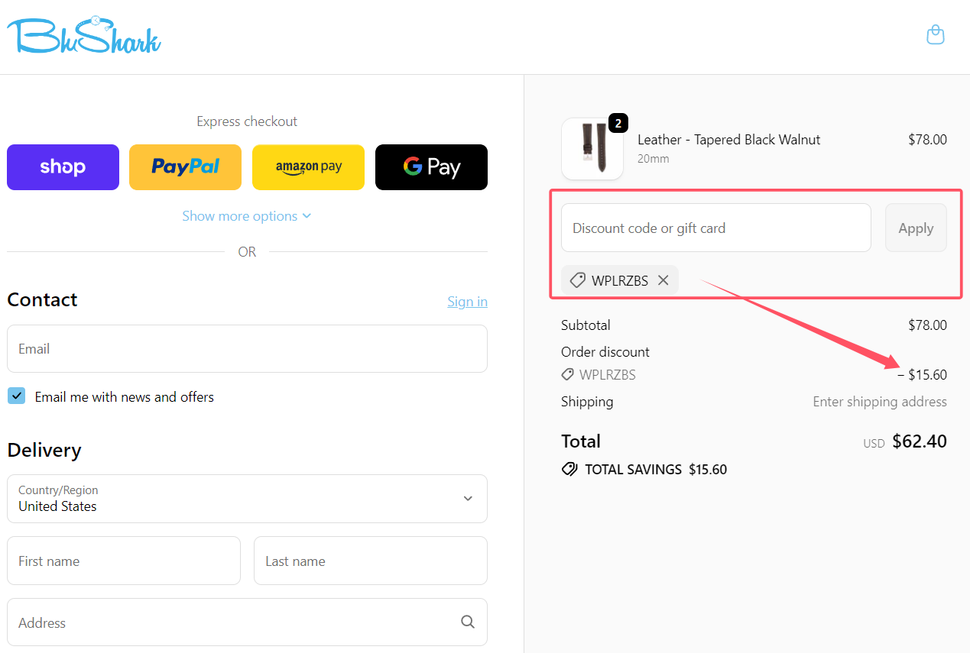Focus the Discount code or gift card field
Viewport: 970px width, 653px height.
[716, 228]
